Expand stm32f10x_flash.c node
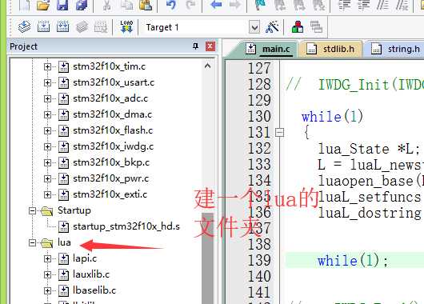The height and width of the screenshot is (304, 424). pos(47,130)
